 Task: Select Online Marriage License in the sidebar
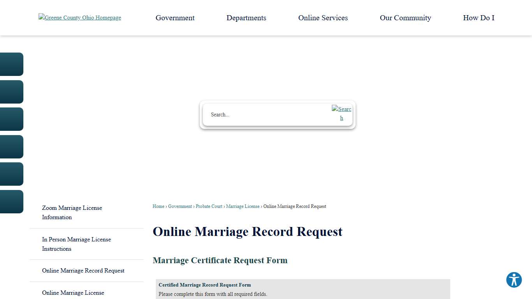pos(73,293)
